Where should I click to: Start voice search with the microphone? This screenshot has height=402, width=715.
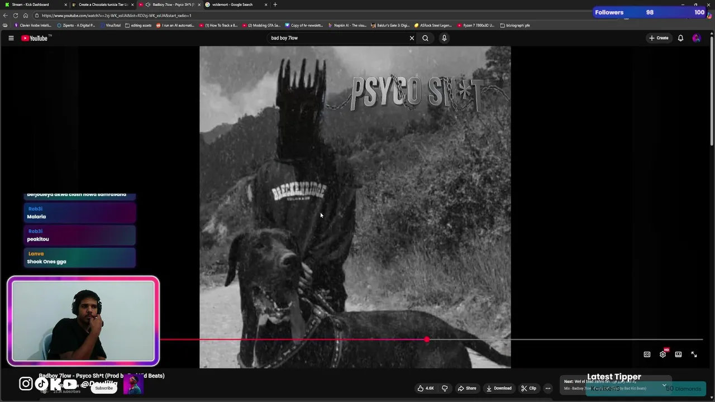point(444,38)
